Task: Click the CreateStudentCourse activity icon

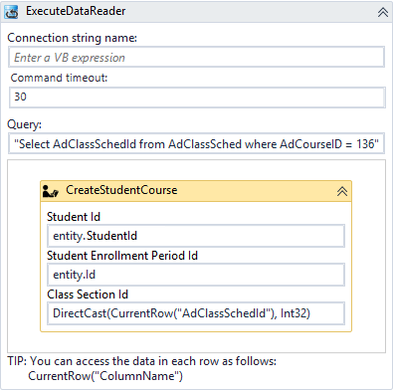Action: [51, 191]
